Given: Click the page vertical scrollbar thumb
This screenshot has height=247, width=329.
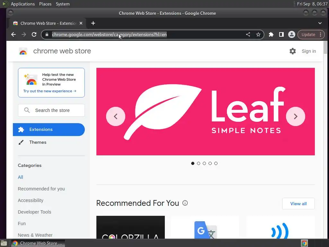Looking at the screenshot, I should tap(325, 48).
